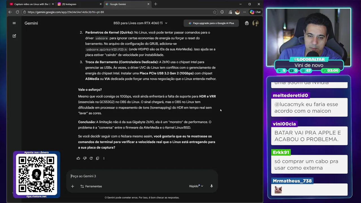This screenshot has height=203, width=361.
Task: Reload the current page
Action: (17, 12)
